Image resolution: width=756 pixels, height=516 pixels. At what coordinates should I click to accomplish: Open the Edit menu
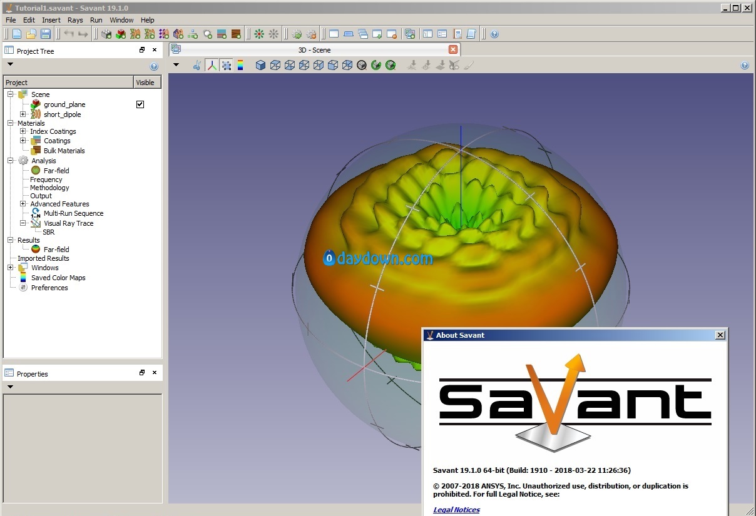coord(29,20)
